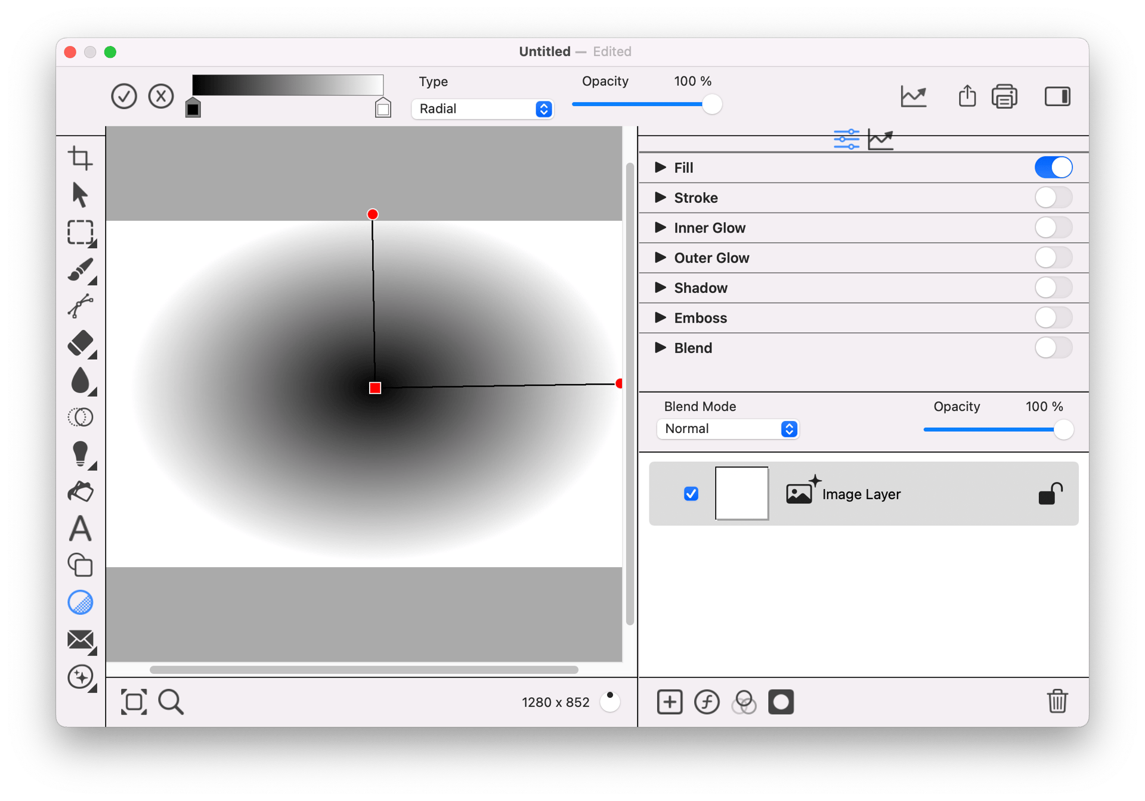Select the Crop tool
This screenshot has height=801, width=1145.
80,158
